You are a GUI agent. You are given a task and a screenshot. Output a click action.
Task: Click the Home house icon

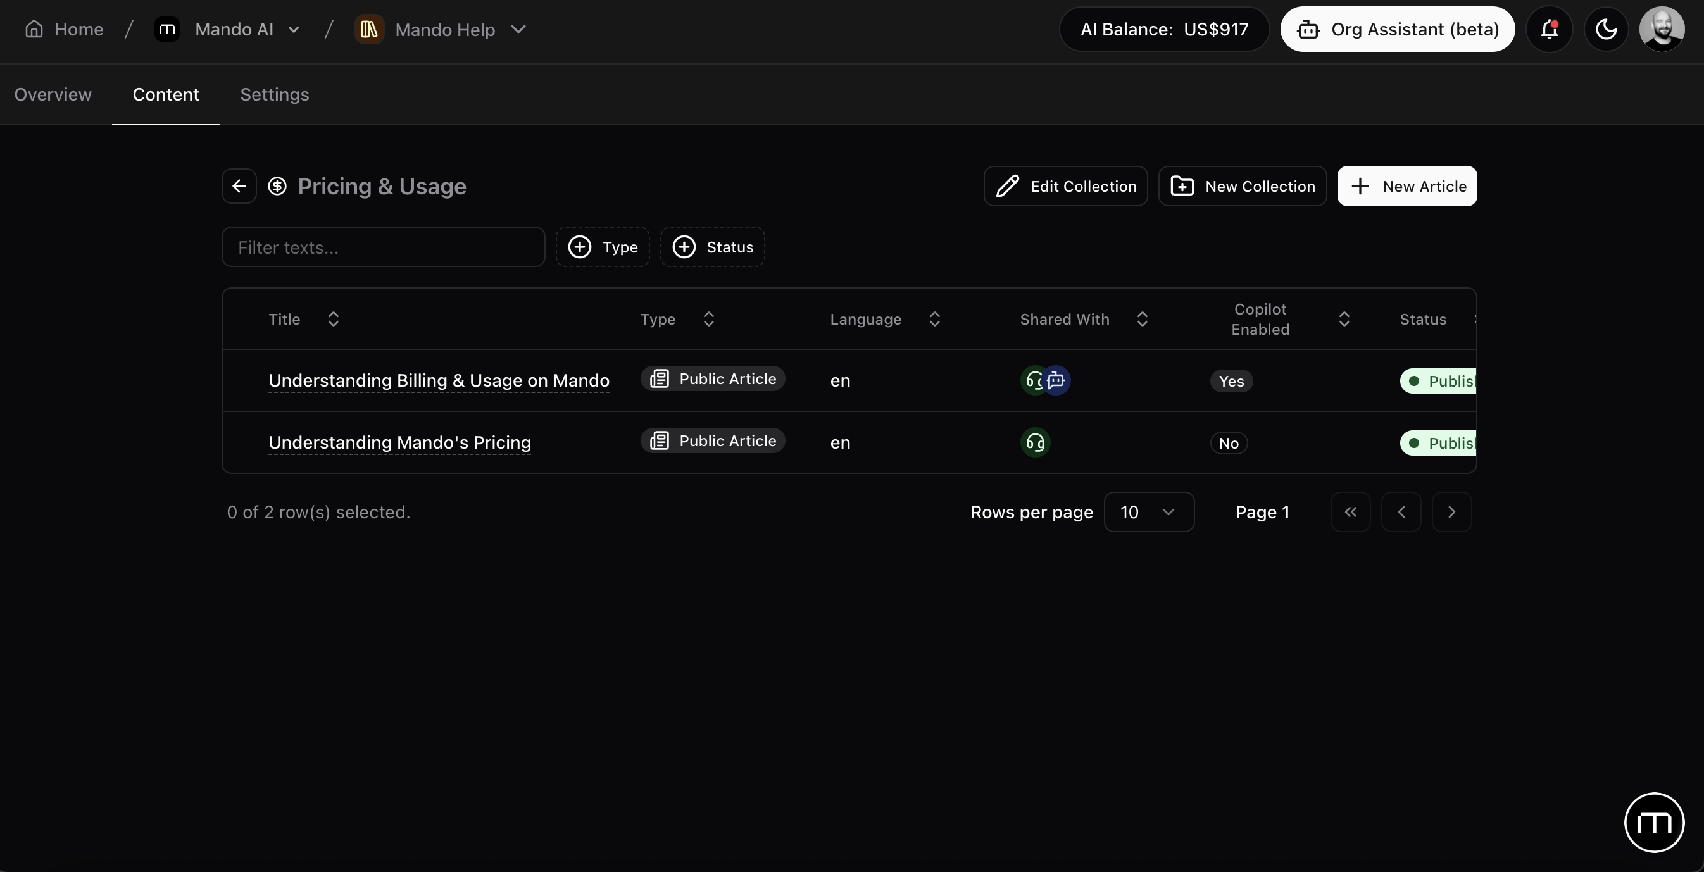(34, 29)
